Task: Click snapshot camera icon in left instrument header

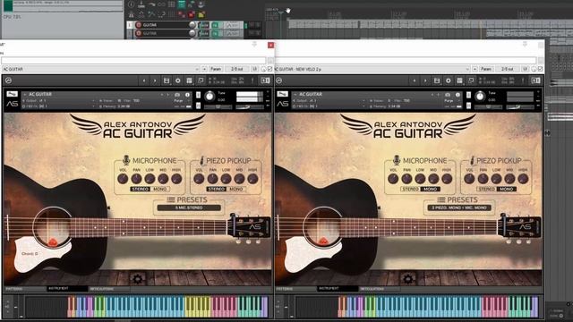Action: point(177,95)
